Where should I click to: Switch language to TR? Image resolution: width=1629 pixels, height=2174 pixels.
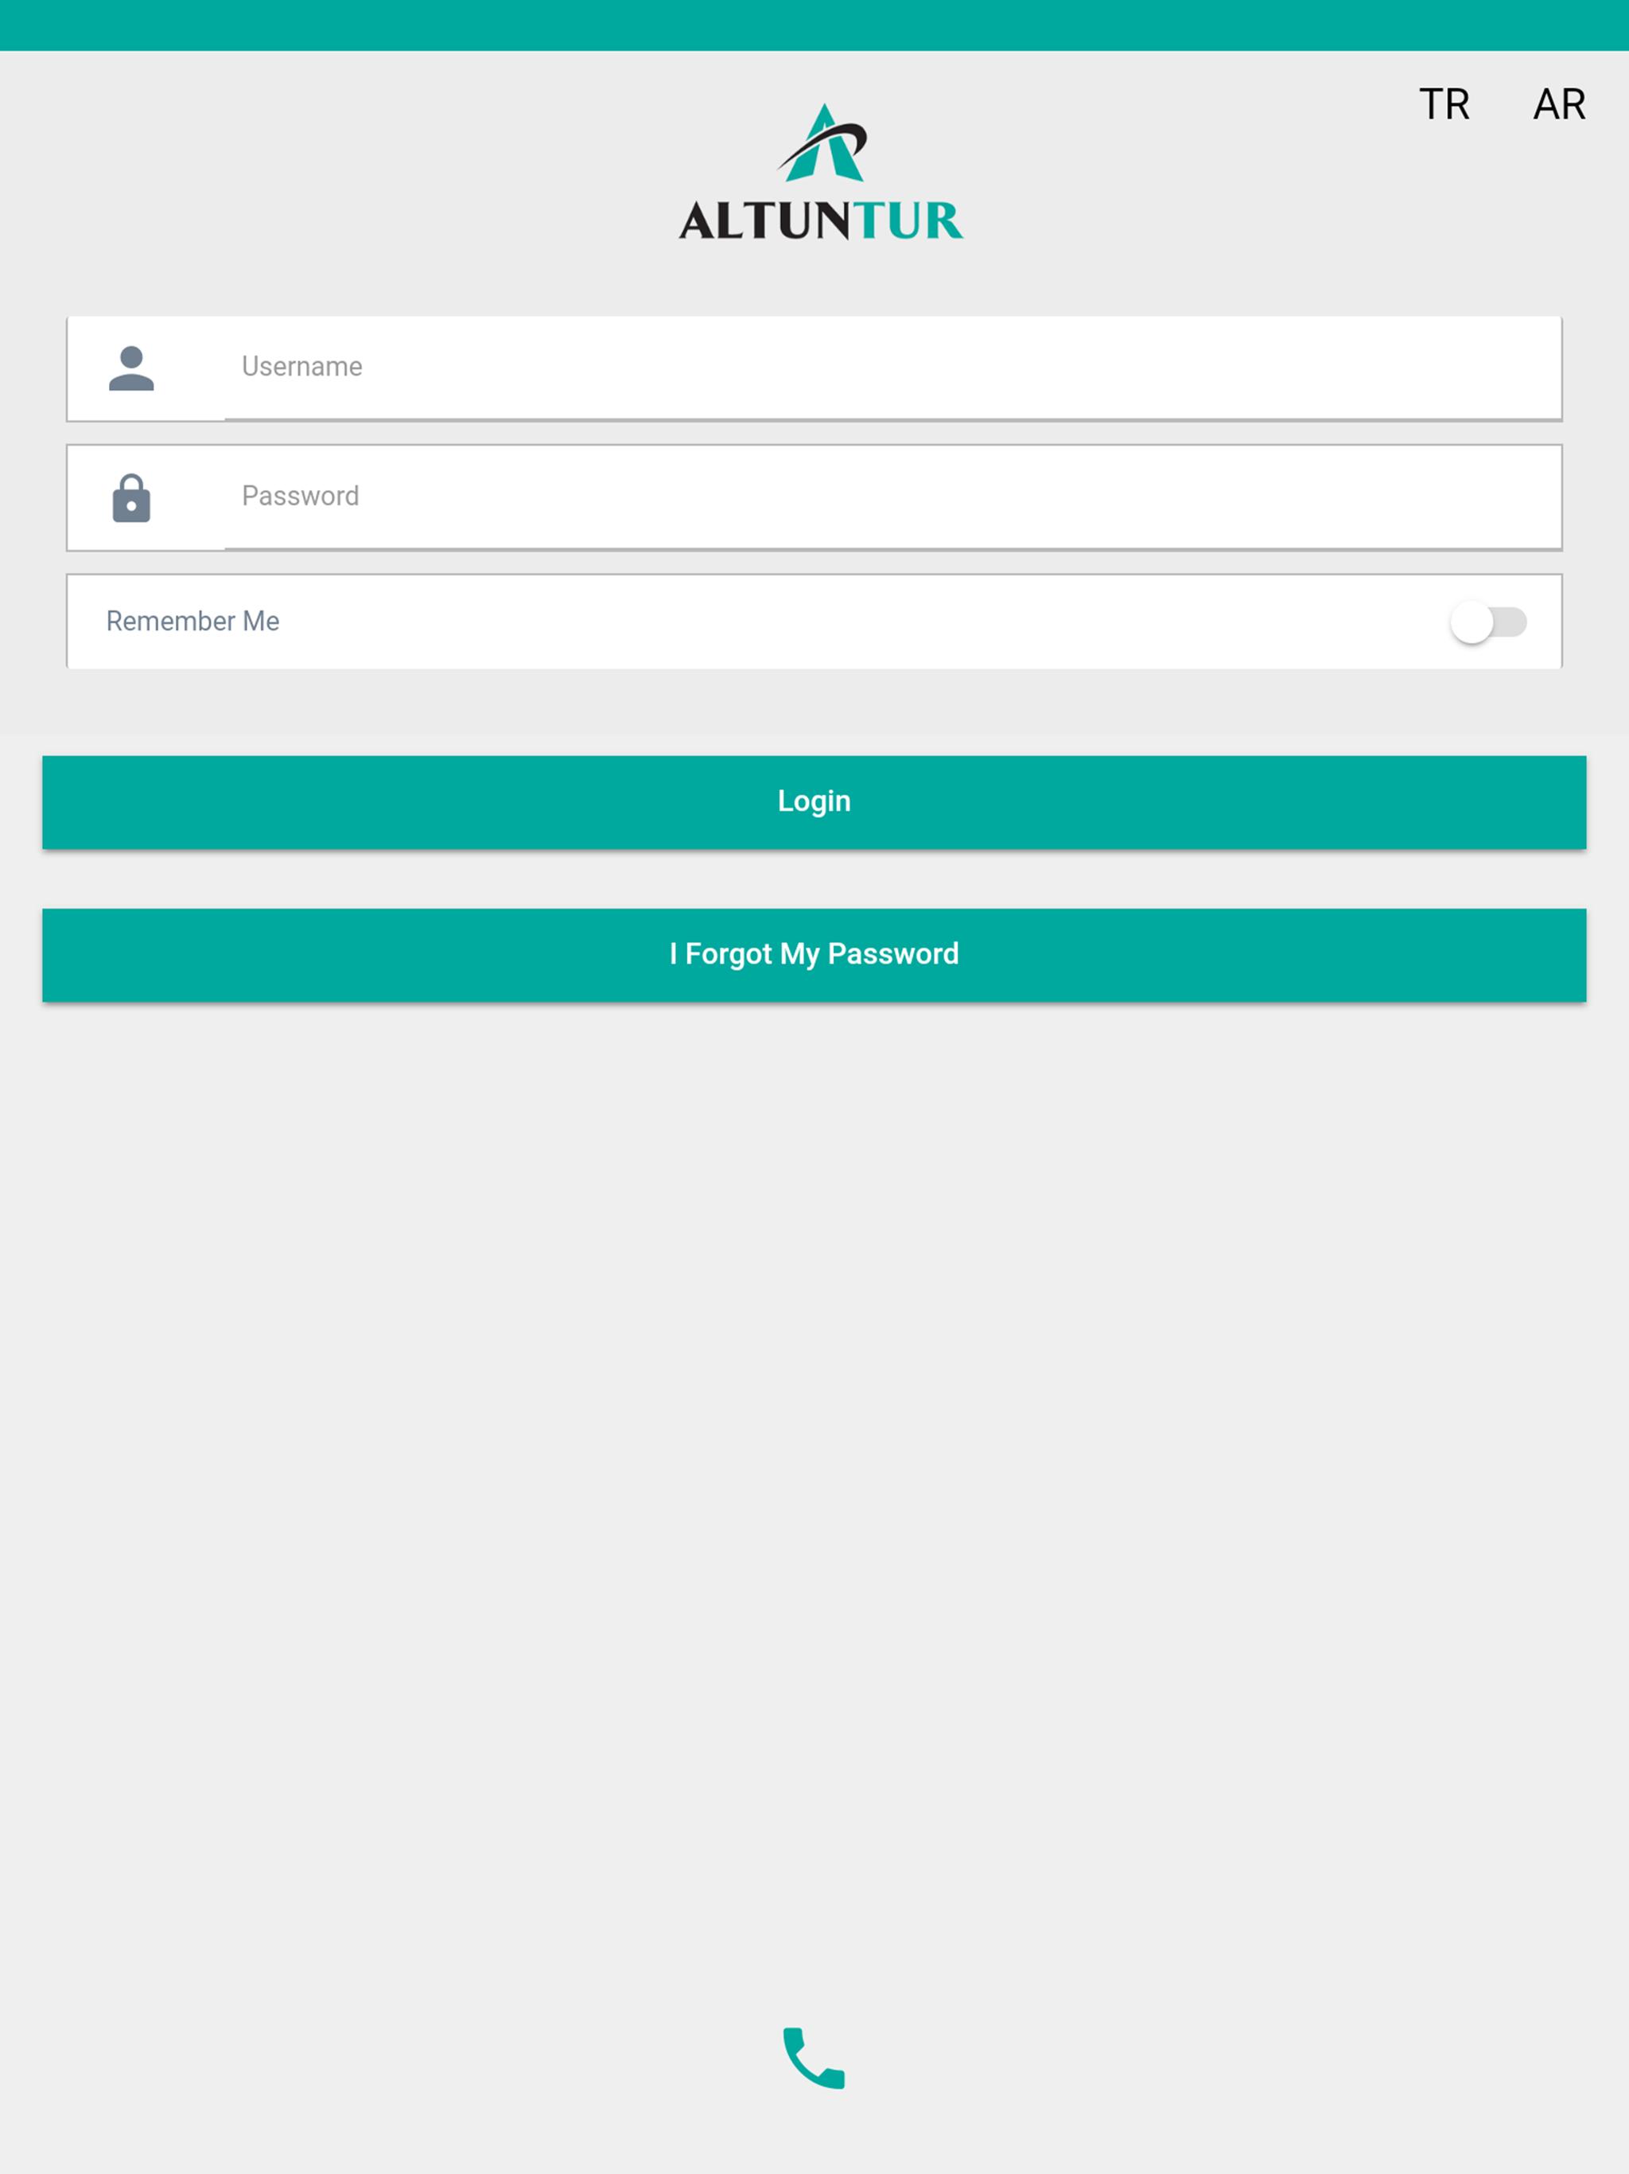(1444, 104)
